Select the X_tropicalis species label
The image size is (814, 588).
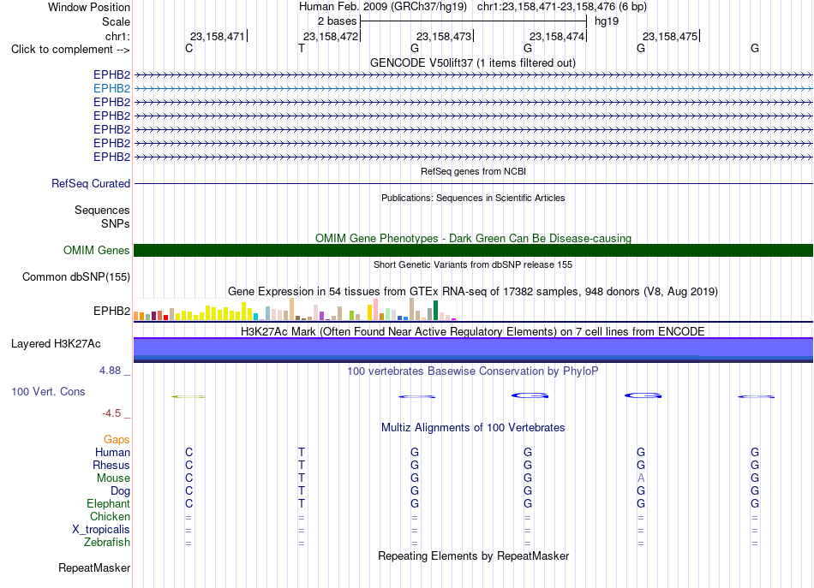(x=101, y=530)
